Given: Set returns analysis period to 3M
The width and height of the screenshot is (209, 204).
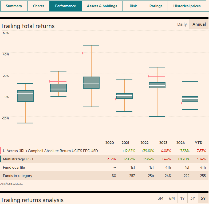Looking at the screenshot, I should 160,198.
